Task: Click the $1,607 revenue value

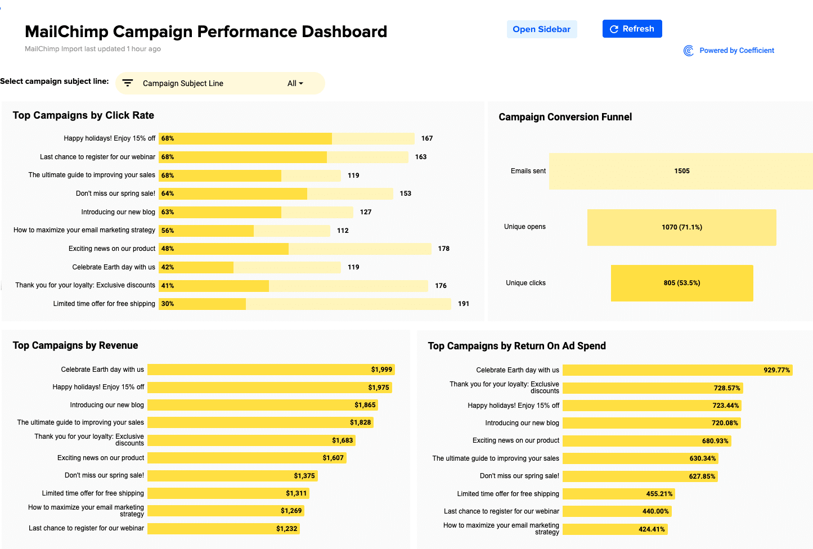Action: pyautogui.click(x=333, y=458)
